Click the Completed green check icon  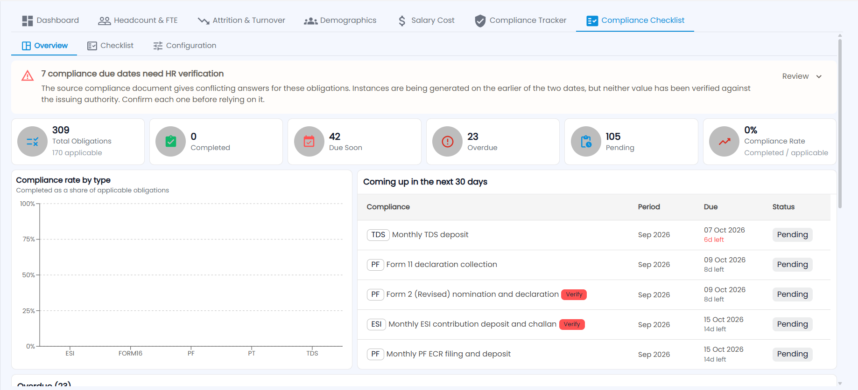pyautogui.click(x=171, y=142)
